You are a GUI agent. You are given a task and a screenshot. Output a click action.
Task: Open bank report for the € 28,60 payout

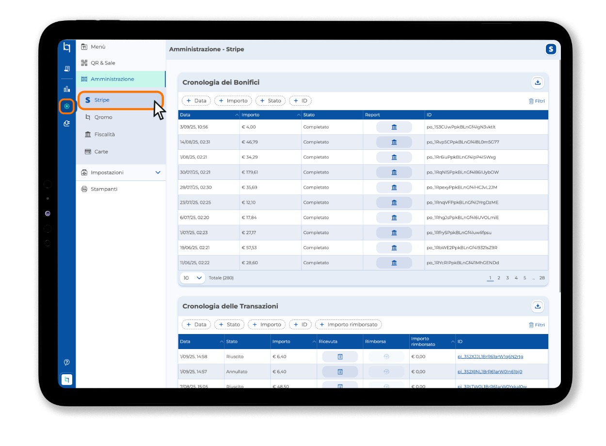tap(394, 263)
